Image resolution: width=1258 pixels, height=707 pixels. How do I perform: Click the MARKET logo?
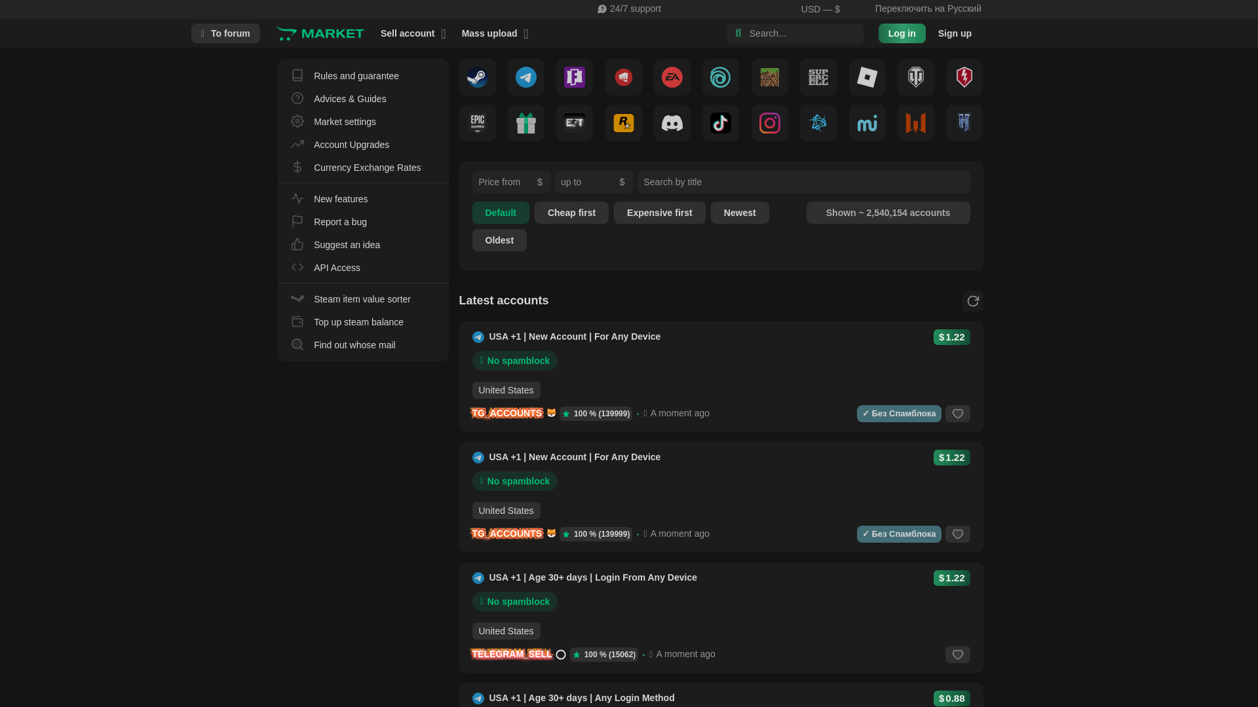[320, 33]
